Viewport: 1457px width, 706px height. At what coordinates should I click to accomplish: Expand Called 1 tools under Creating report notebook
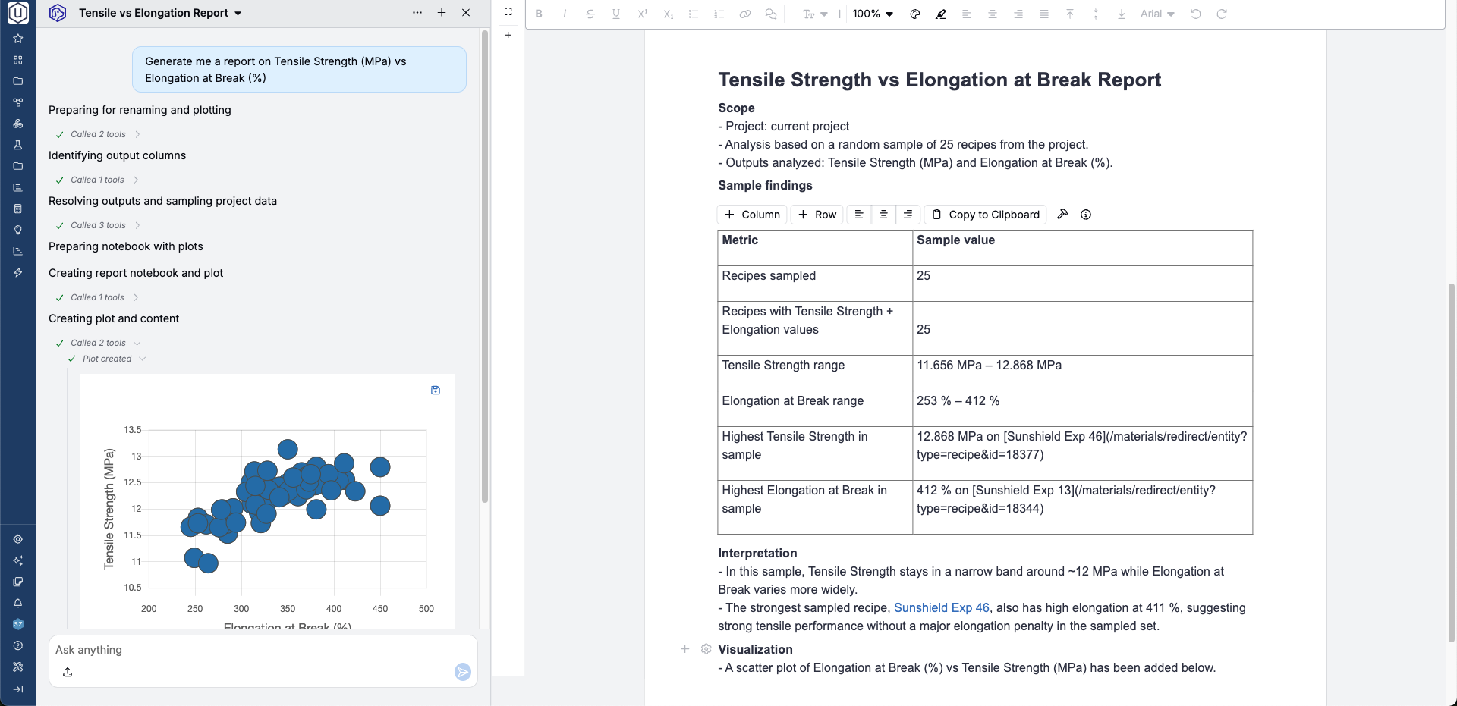tap(97, 297)
